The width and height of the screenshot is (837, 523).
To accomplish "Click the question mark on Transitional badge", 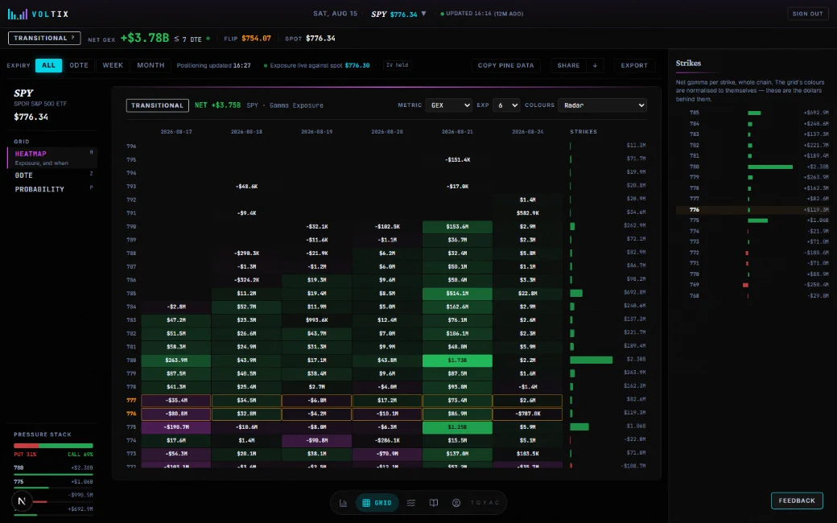I will tap(73, 38).
